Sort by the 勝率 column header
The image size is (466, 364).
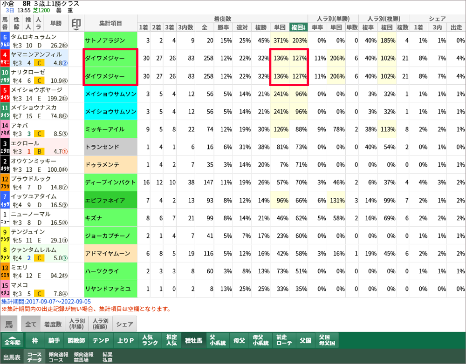click(x=223, y=27)
